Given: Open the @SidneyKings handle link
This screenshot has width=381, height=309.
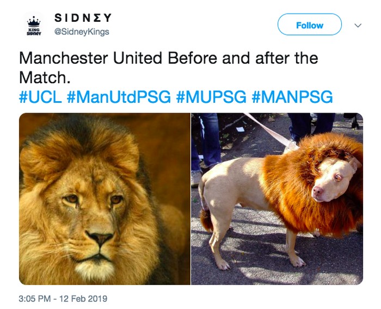Looking at the screenshot, I should [81, 32].
